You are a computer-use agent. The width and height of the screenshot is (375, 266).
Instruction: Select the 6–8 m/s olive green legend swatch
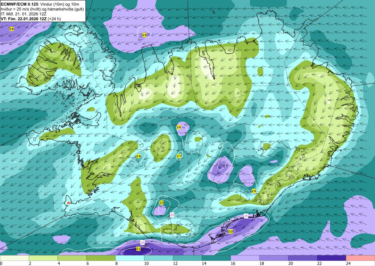[x=101, y=258]
